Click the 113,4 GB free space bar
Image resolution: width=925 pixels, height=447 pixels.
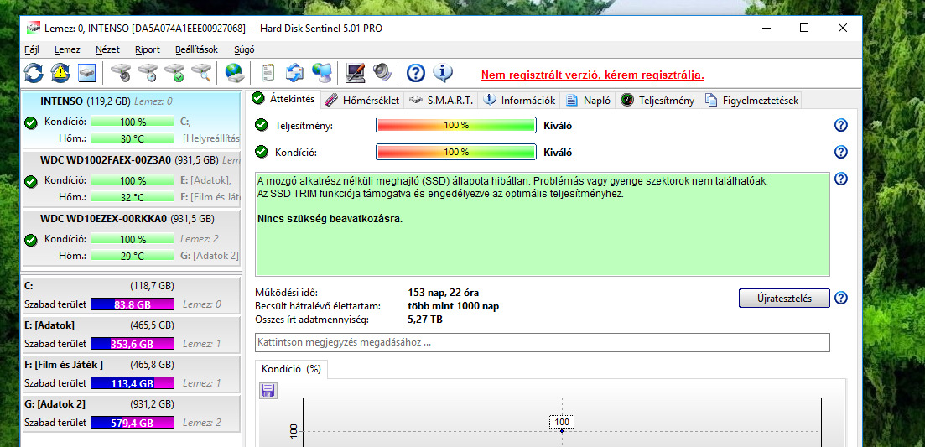pos(133,383)
